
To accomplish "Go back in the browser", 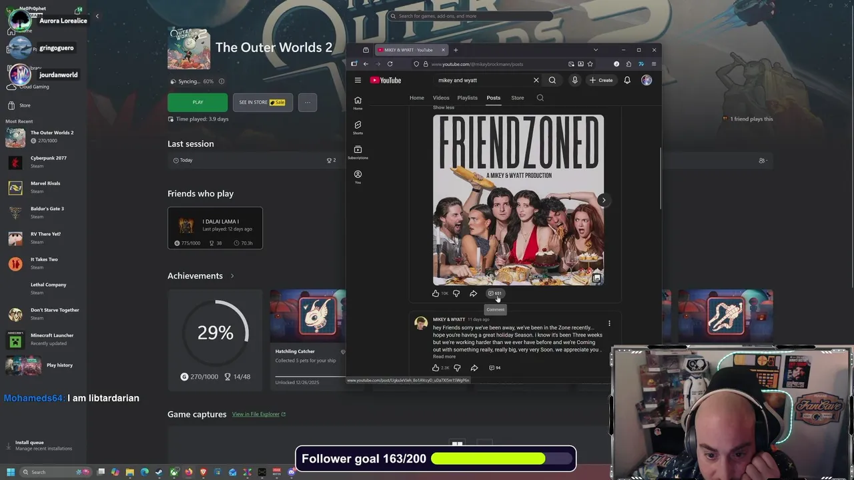I will (x=366, y=64).
